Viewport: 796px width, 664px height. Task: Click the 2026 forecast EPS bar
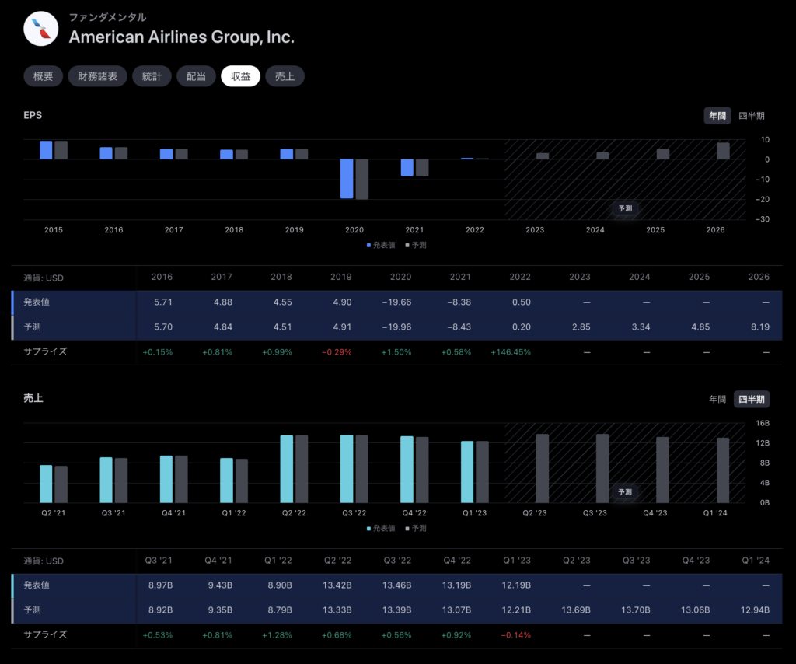pos(723,152)
